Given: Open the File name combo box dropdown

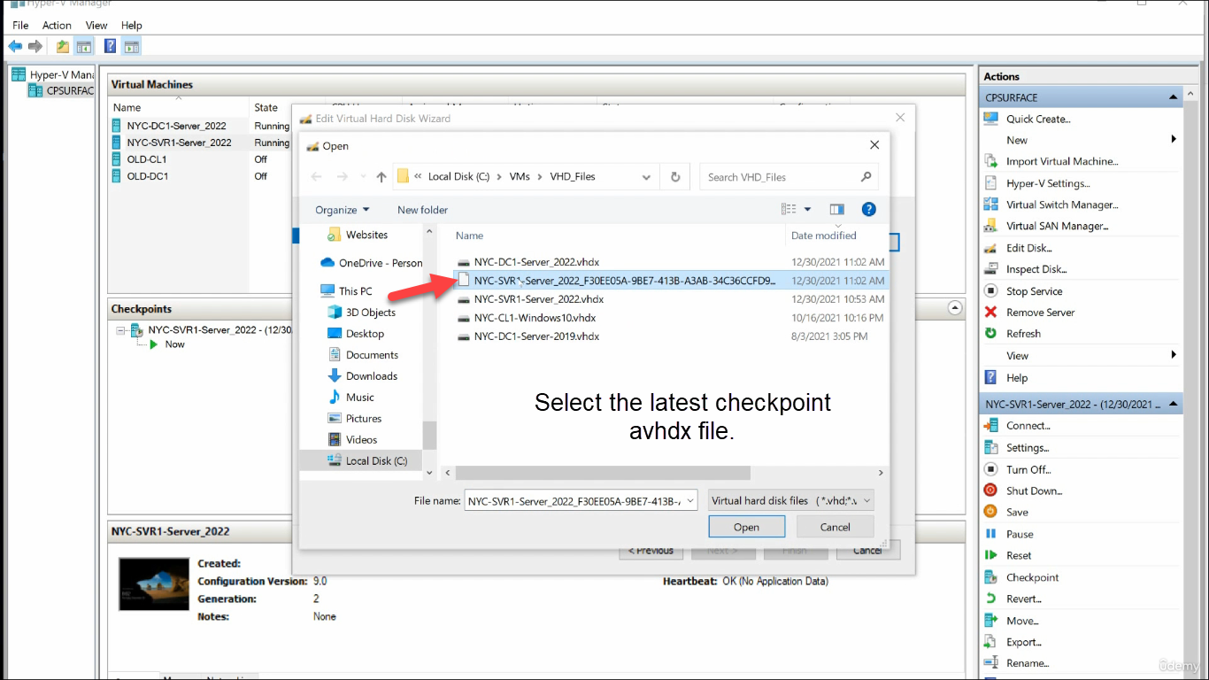Looking at the screenshot, I should point(689,501).
